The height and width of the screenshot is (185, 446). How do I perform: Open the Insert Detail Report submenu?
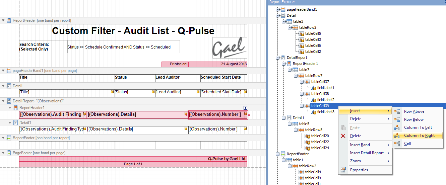click(365, 153)
